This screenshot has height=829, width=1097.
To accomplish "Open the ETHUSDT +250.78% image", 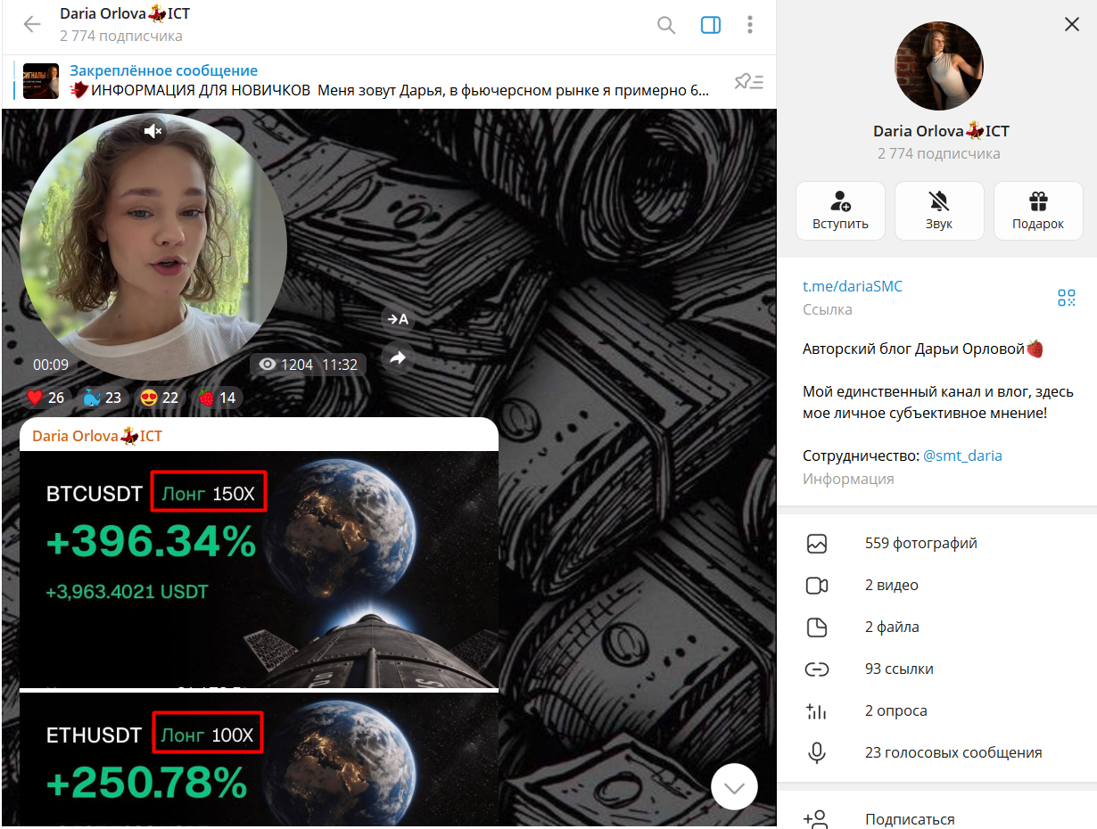I will [259, 759].
